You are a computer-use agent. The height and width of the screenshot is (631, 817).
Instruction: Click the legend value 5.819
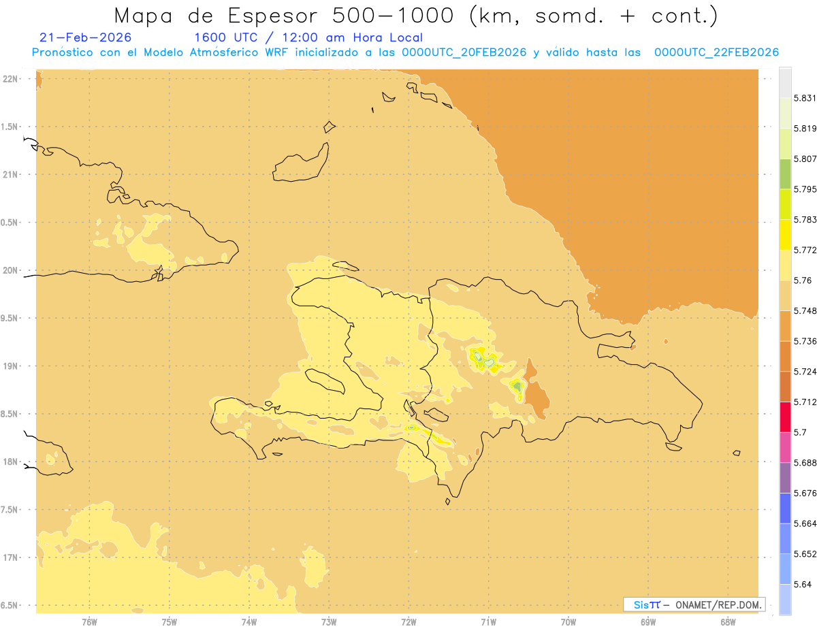(x=805, y=128)
